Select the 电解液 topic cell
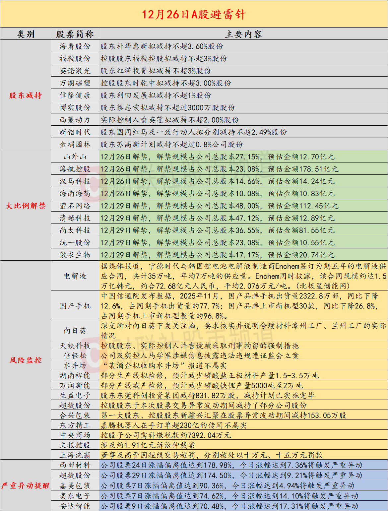This screenshot has width=388, height=511. (75, 276)
